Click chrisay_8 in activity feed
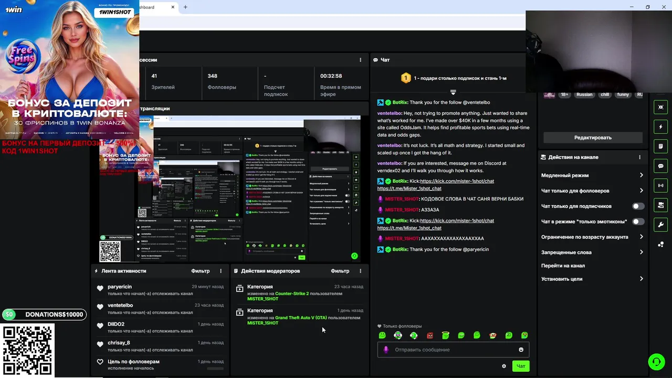The width and height of the screenshot is (672, 378). pyautogui.click(x=119, y=343)
